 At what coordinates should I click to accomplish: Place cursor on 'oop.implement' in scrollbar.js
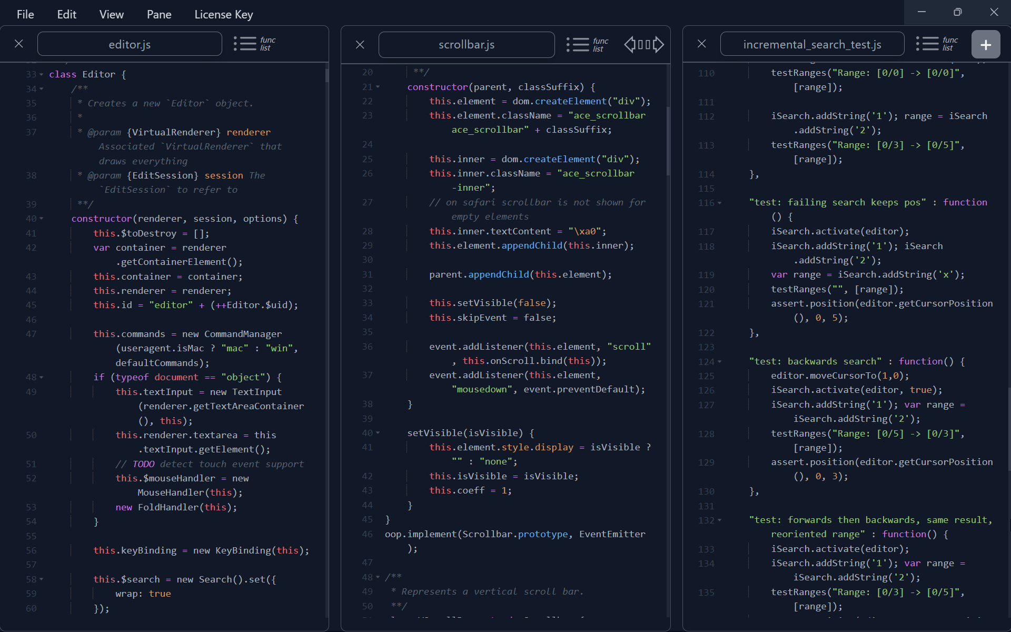pyautogui.click(x=421, y=534)
